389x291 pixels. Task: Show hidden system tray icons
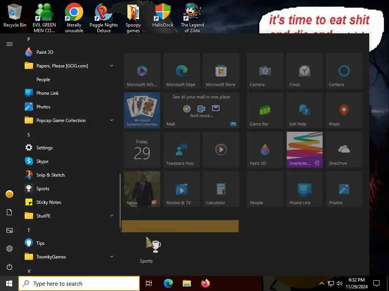click(x=321, y=283)
